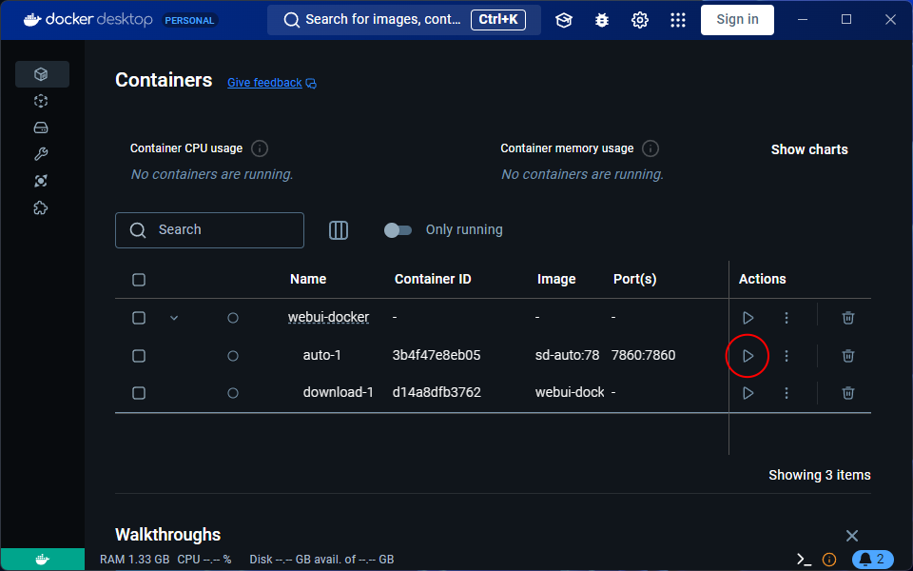Open the Learning Center graduation cap icon
The image size is (913, 571).
564,20
